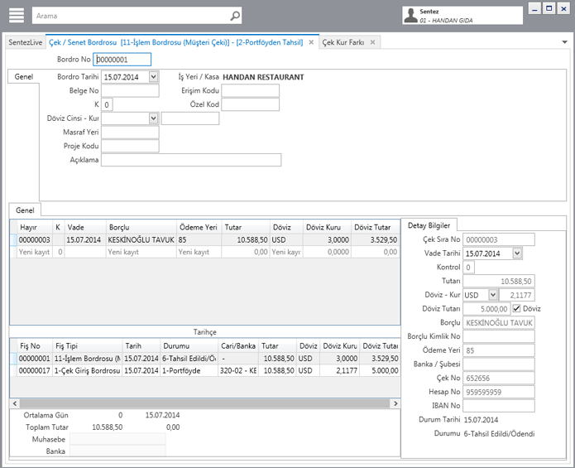Close the Çek / Senet Bordrosu tab
This screenshot has height=468, width=575.
pyautogui.click(x=311, y=42)
